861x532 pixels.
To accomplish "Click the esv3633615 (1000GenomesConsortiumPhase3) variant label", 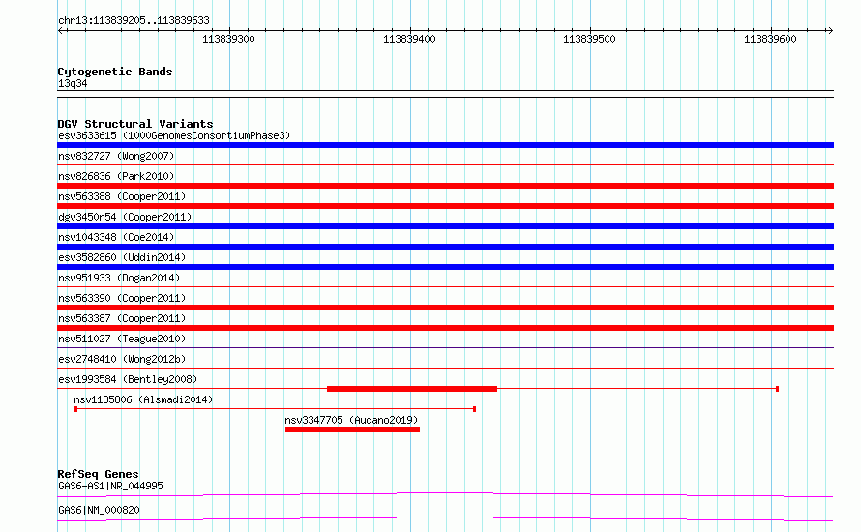I will (174, 135).
